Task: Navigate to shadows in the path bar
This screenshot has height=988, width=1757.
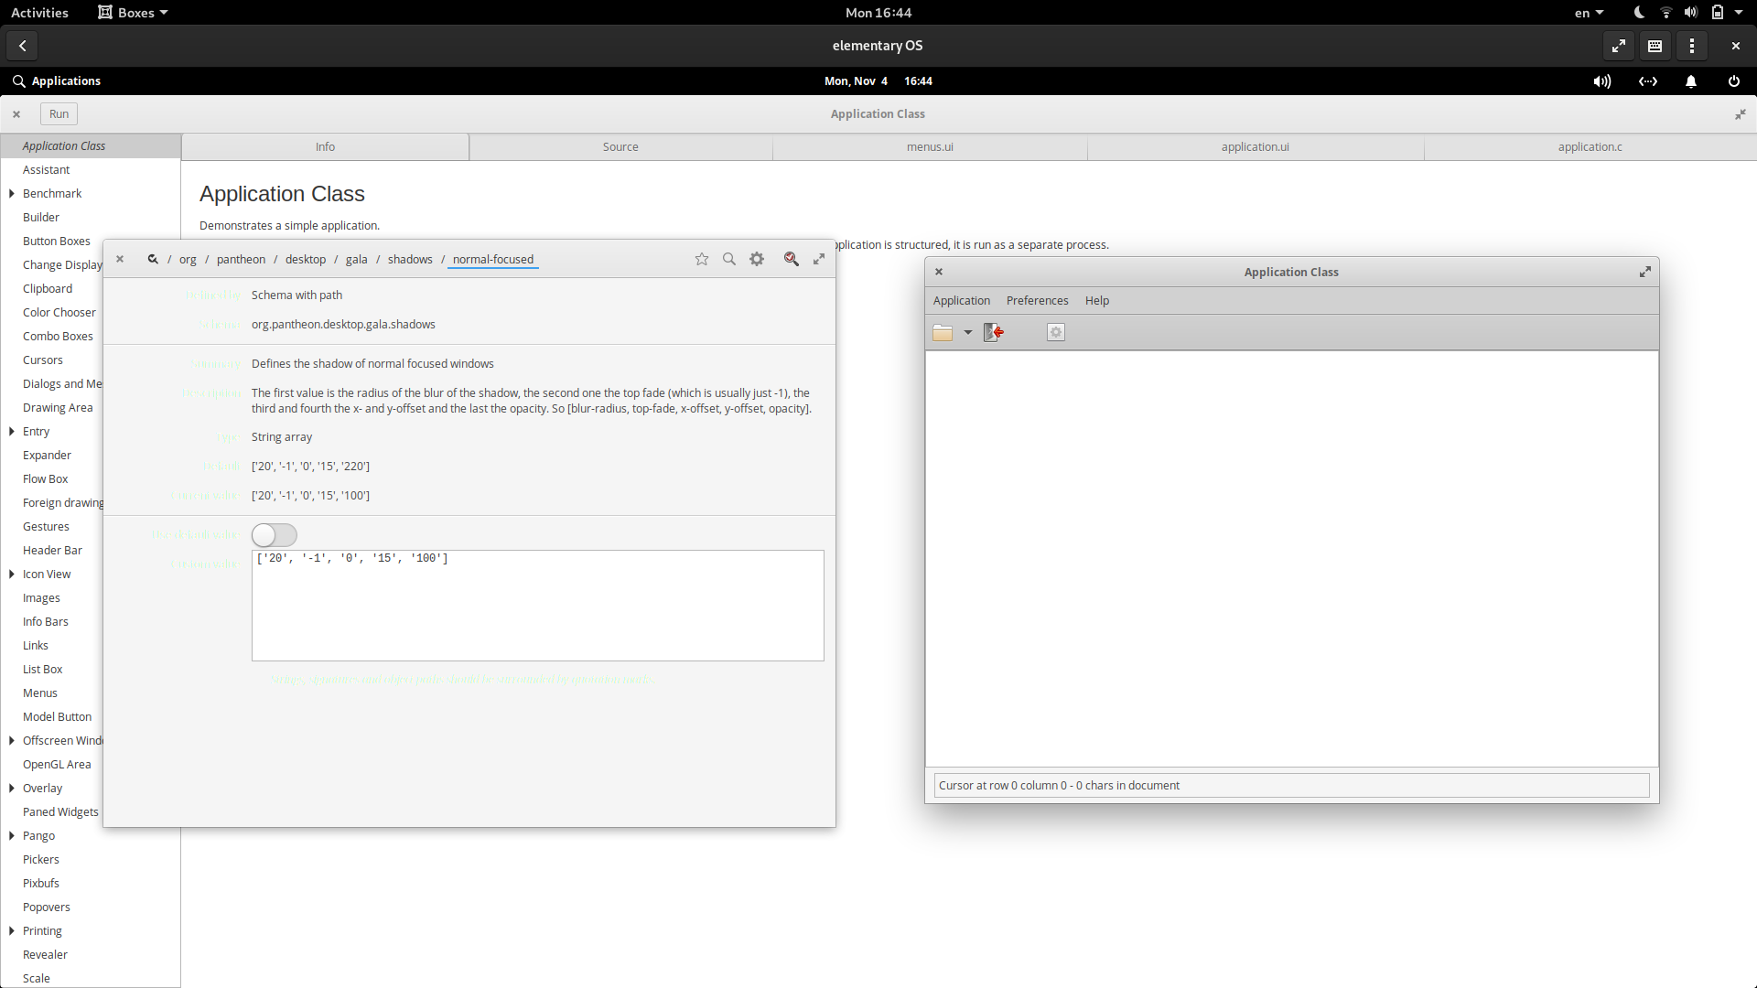Action: [410, 260]
